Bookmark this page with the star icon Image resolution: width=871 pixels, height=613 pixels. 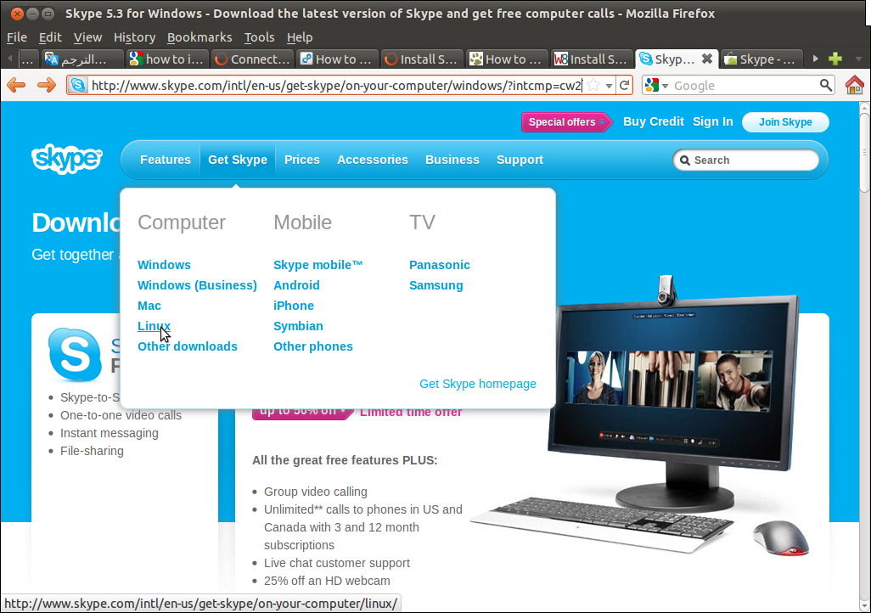coord(593,85)
